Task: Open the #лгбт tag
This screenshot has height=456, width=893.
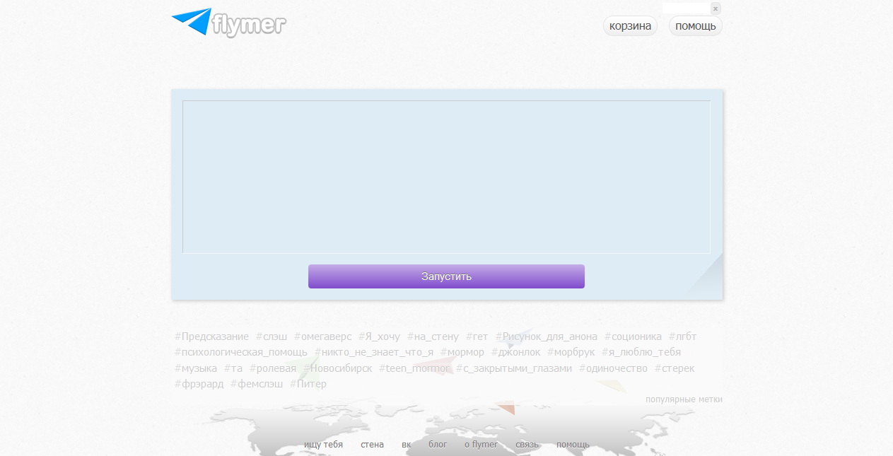Action: 682,337
